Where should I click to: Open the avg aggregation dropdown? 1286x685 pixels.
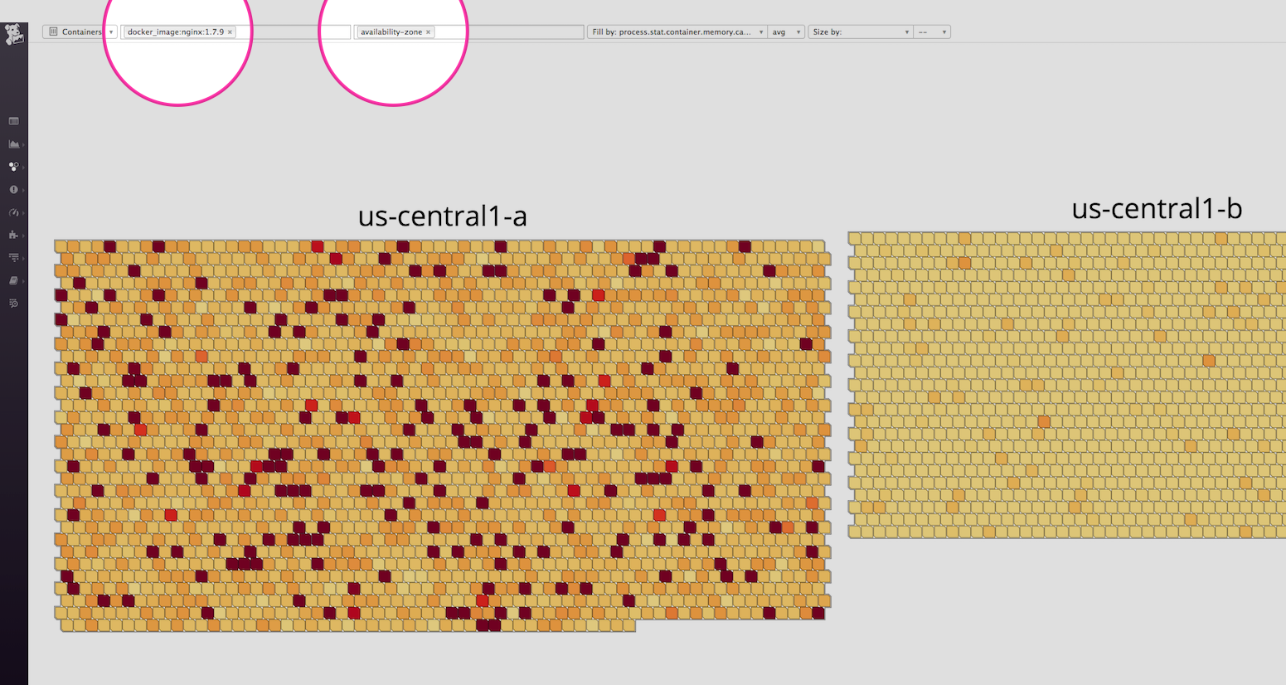tap(784, 31)
